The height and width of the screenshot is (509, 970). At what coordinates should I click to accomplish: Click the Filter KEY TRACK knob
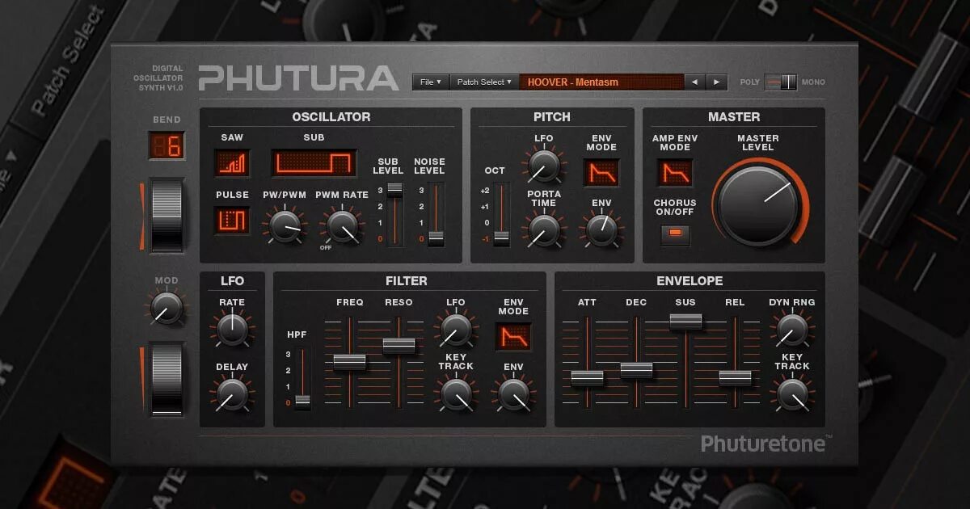click(x=456, y=394)
